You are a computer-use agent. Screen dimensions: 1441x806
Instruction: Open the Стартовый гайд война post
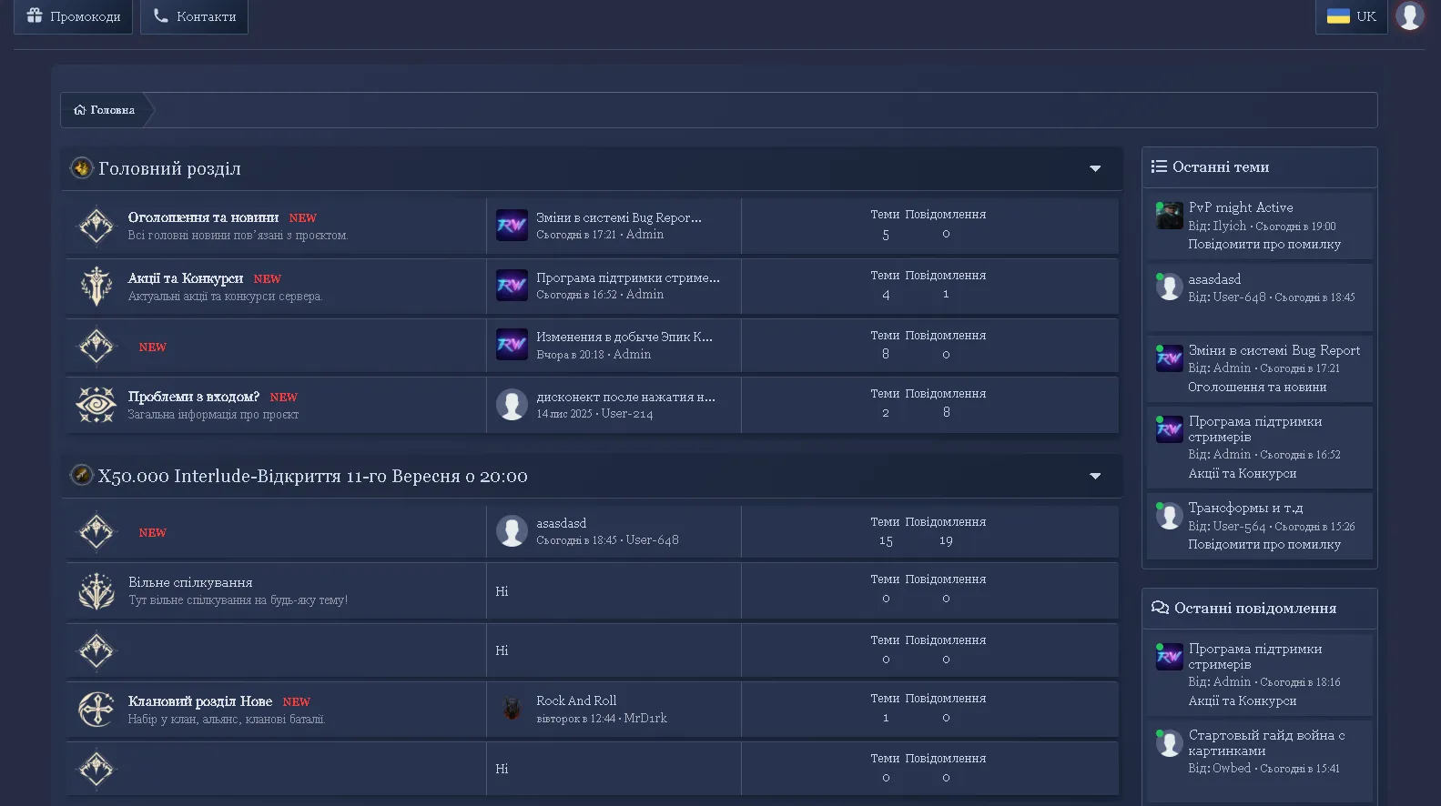pos(1265,742)
